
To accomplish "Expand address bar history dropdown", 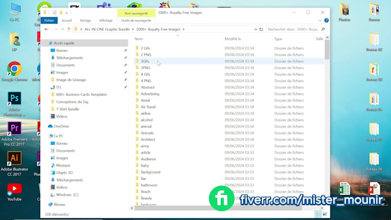I will pos(255,29).
